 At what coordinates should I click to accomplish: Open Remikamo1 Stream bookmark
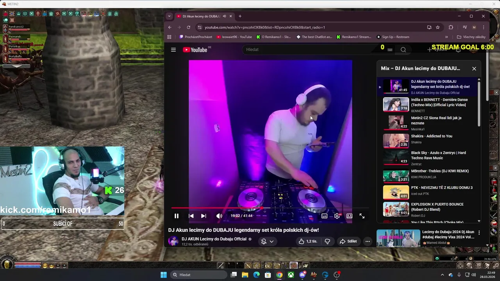coord(354,37)
